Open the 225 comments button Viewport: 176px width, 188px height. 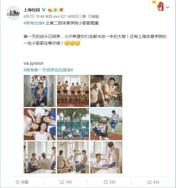coord(109,182)
